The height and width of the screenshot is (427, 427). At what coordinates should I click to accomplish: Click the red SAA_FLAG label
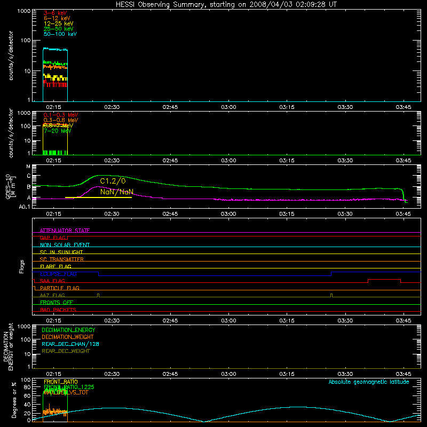point(52,281)
